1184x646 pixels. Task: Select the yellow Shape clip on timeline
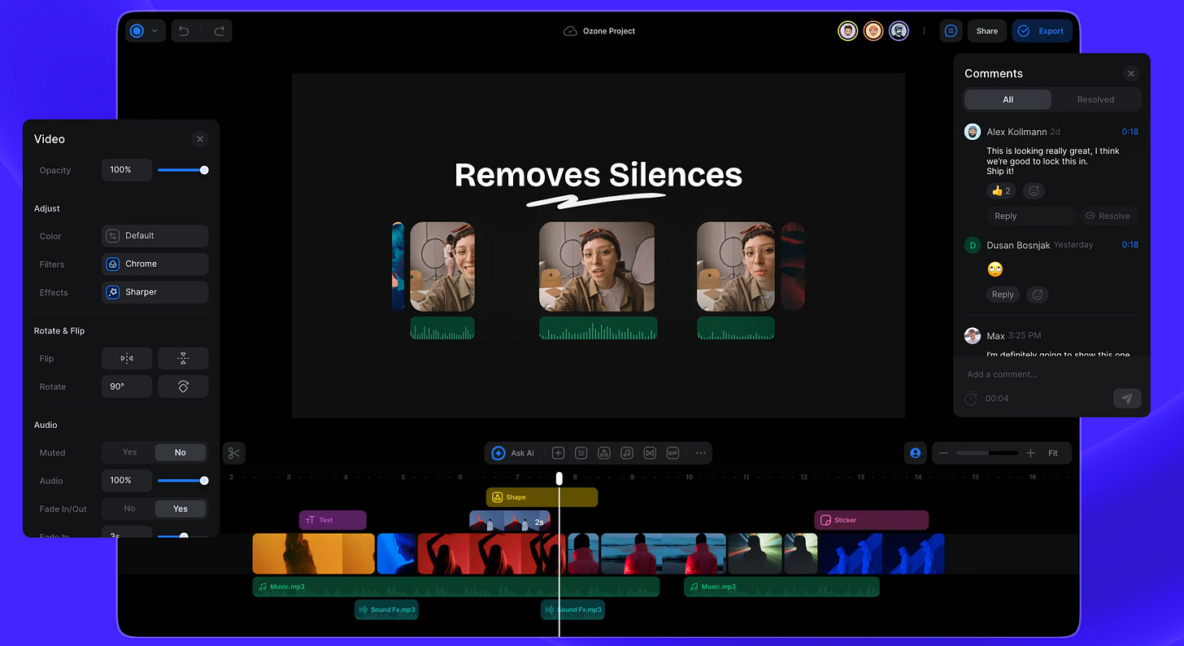542,497
